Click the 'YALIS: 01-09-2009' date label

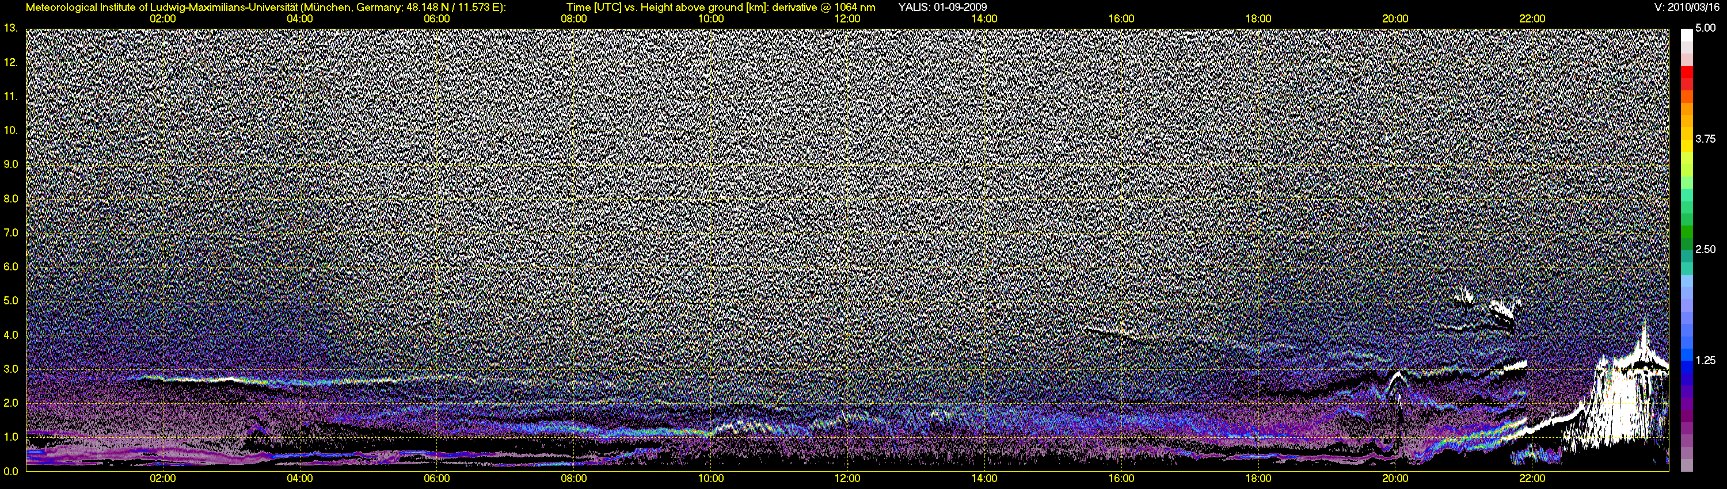coord(942,7)
